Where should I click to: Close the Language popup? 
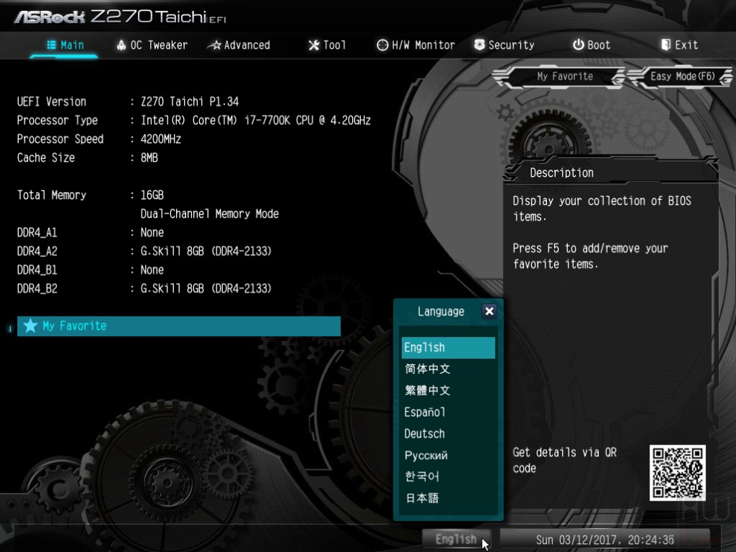tap(489, 311)
